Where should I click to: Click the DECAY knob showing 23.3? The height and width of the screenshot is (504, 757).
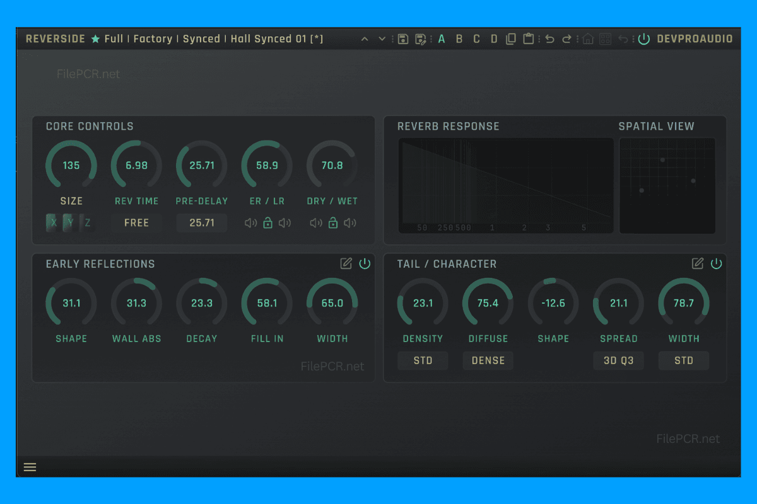(202, 303)
